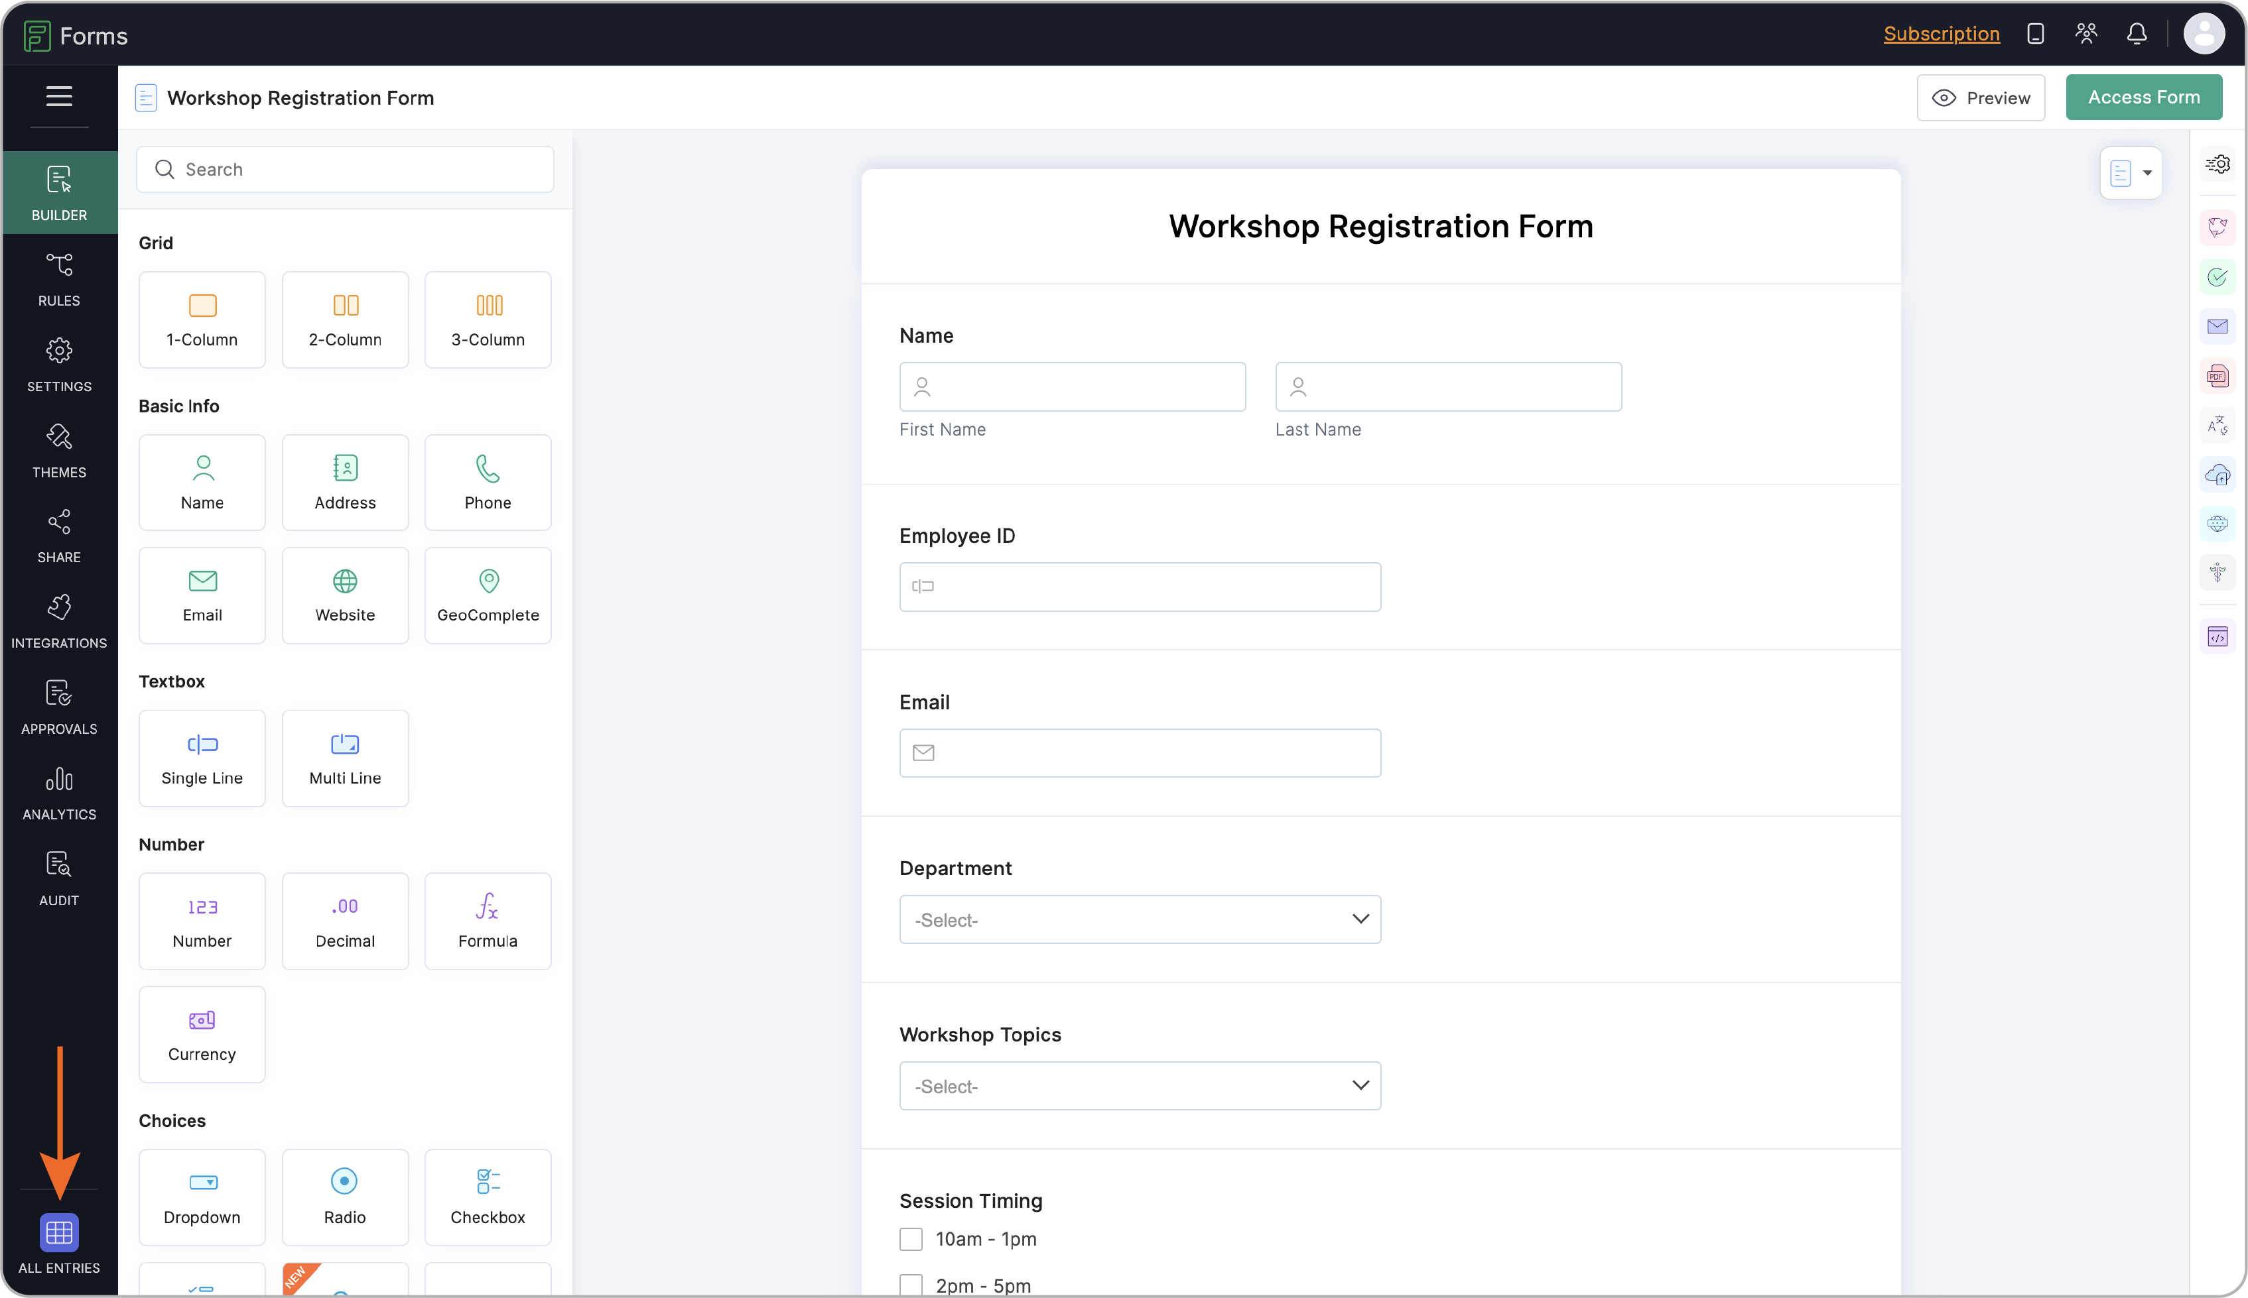
Task: Open the Rules section
Action: click(59, 279)
